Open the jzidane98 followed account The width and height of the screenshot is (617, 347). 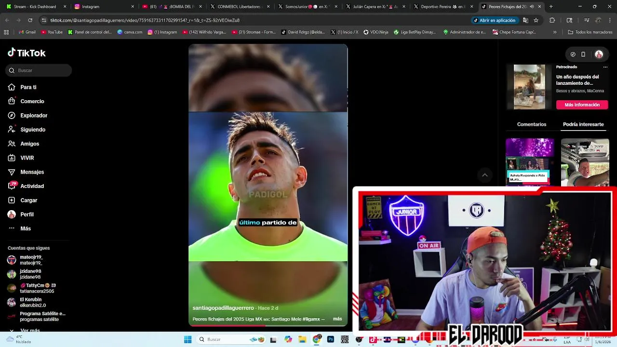pyautogui.click(x=24, y=274)
